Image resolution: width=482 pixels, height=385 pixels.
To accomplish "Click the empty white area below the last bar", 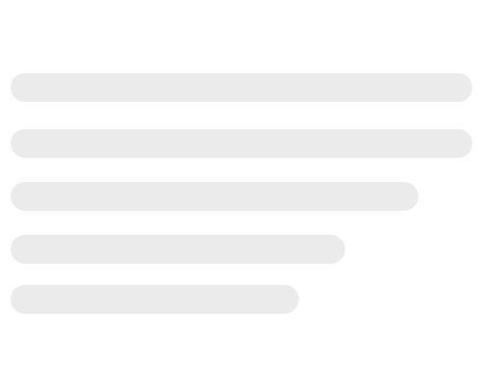I will (x=241, y=349).
